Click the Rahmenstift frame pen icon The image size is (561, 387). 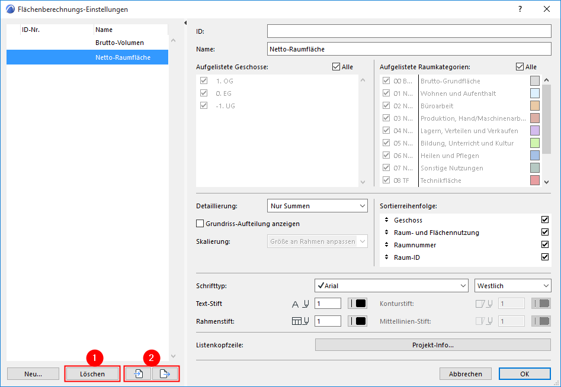click(300, 321)
